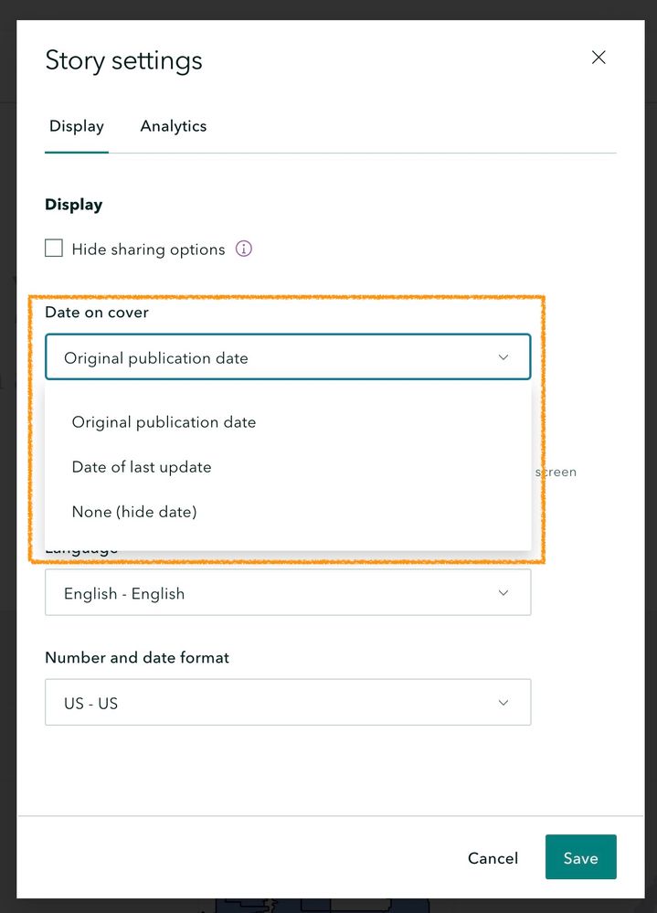Save the story settings

pyautogui.click(x=580, y=857)
